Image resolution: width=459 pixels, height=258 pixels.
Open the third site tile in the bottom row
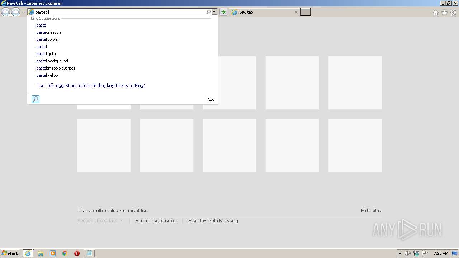point(229,145)
